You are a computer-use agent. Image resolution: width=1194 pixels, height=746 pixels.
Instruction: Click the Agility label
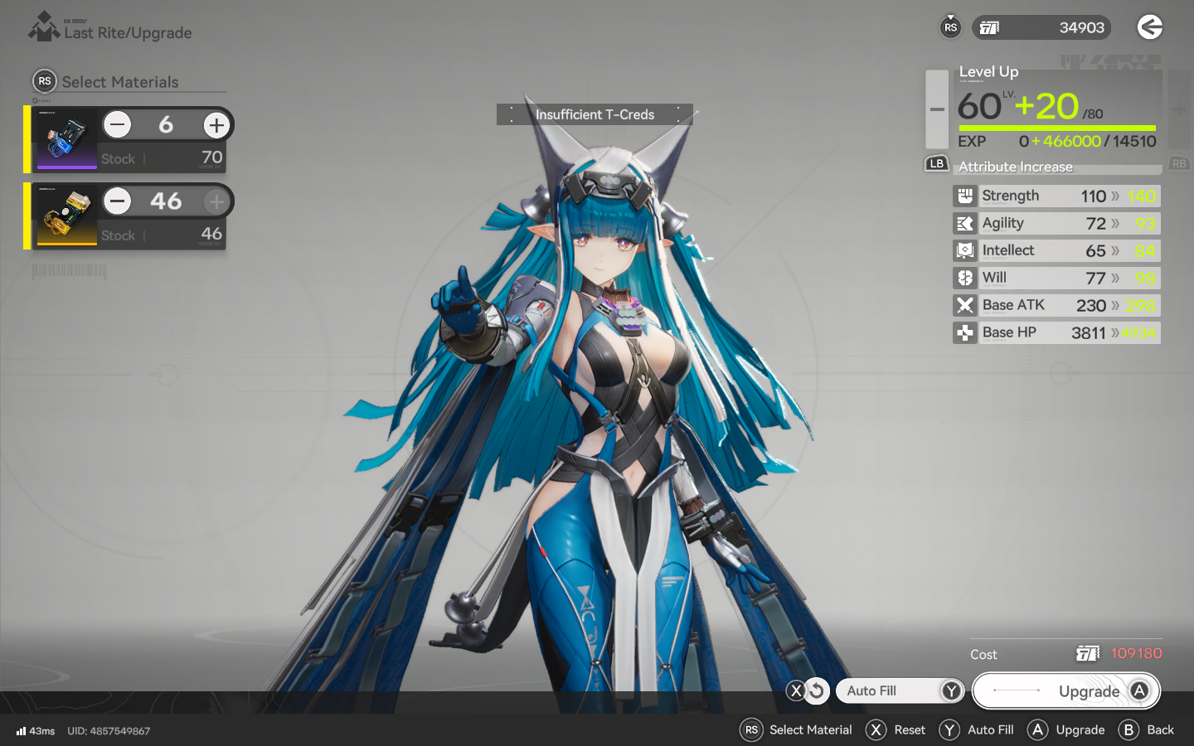1002,223
